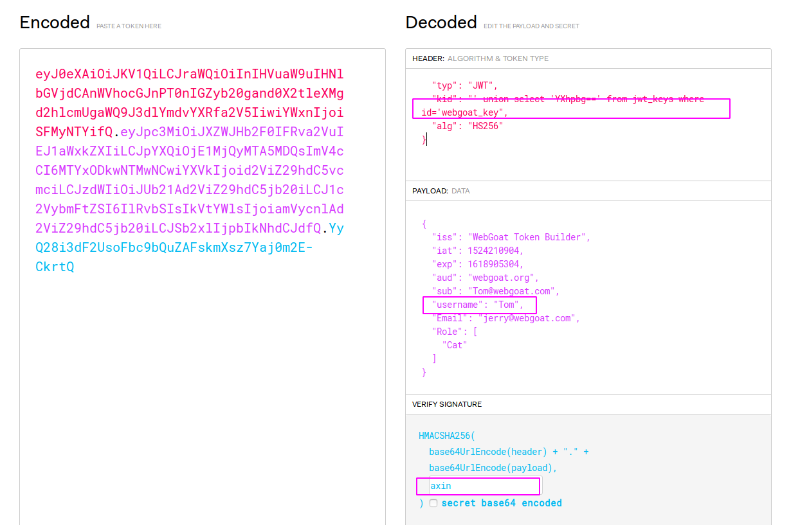This screenshot has width=800, height=525.
Task: Click the "iss": "WebGoat Token Builder" line
Action: [511, 237]
